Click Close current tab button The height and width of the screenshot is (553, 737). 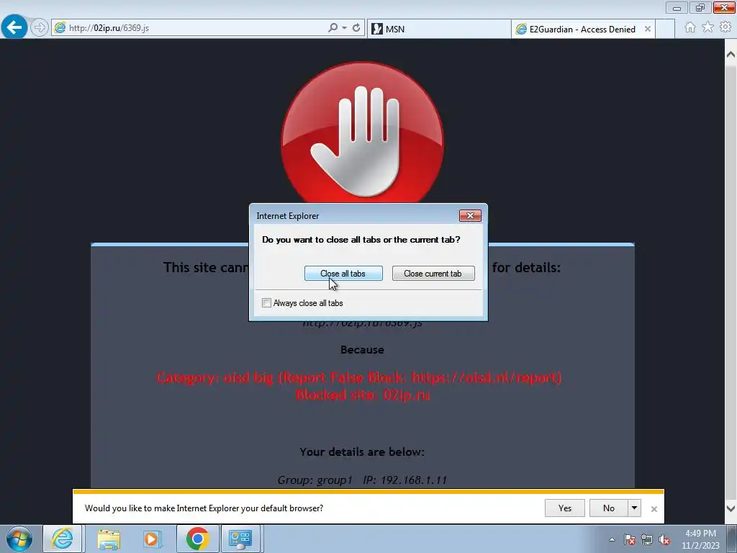(433, 273)
